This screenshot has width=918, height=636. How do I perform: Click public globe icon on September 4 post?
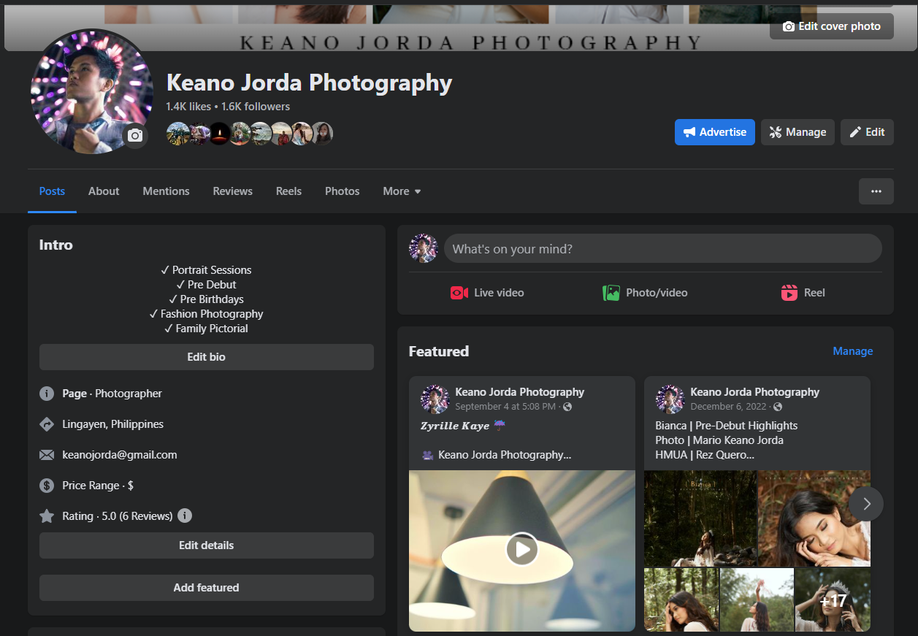click(x=567, y=407)
